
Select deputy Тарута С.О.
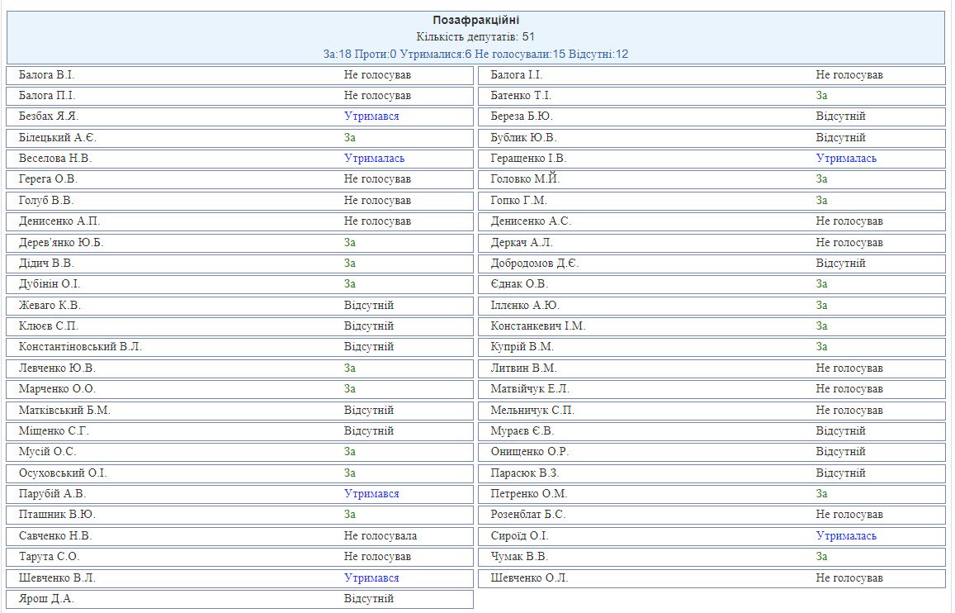[49, 557]
